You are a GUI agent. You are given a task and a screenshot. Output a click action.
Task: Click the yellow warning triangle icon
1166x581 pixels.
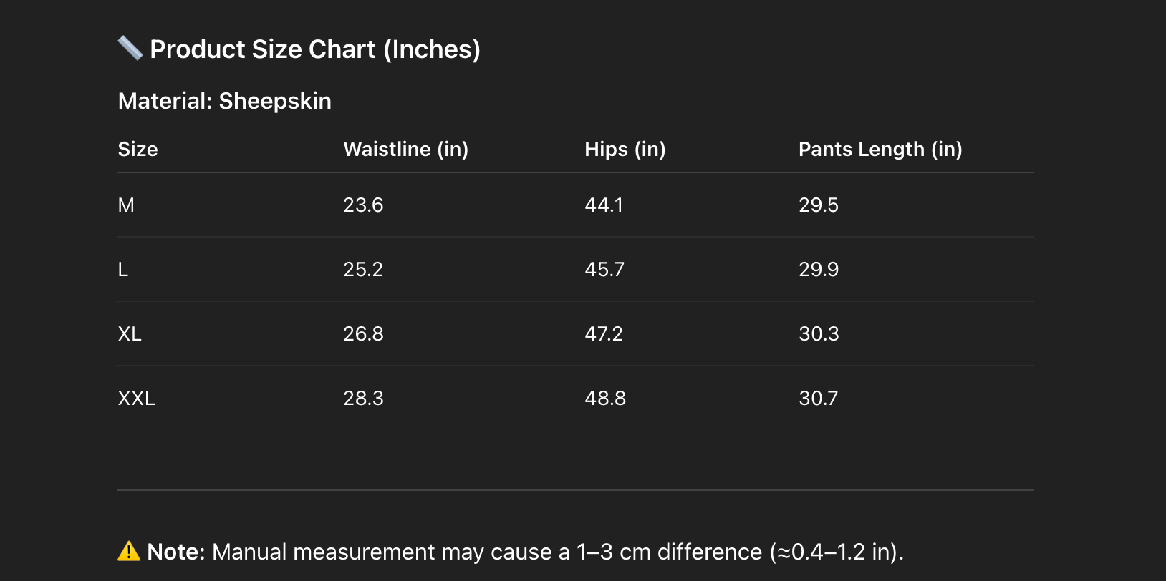pos(129,551)
